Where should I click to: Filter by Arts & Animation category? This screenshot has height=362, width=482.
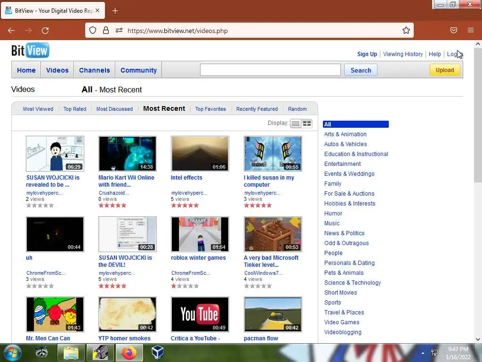(345, 134)
